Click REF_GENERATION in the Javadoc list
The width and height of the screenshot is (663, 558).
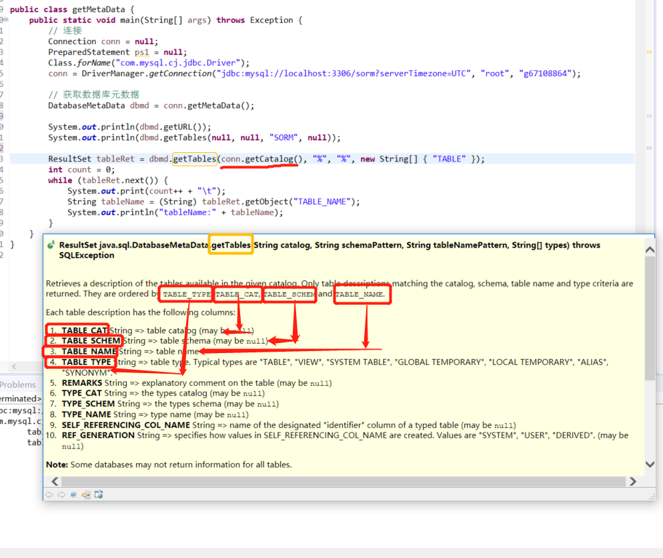[98, 435]
